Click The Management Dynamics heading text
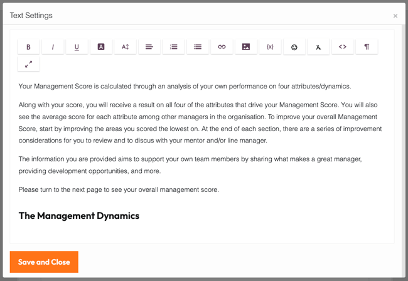408x281 pixels. (x=79, y=216)
